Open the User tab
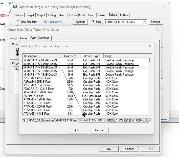This screenshot has height=157, width=179. coord(62,15)
